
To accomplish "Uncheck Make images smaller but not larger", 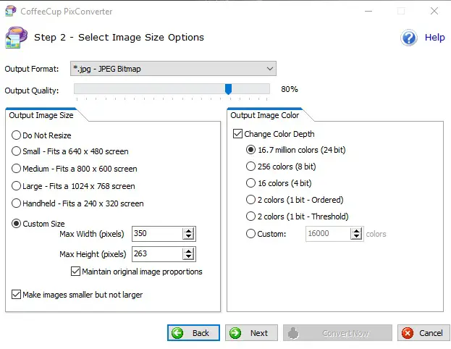I will point(17,295).
